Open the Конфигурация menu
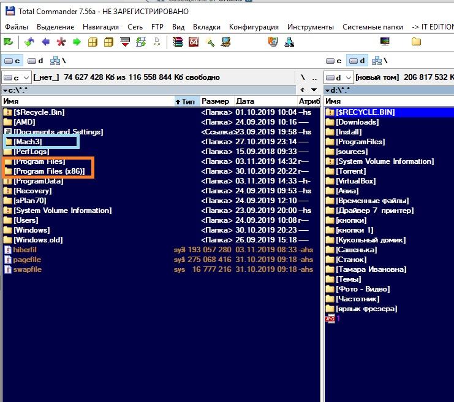Viewport: 454px width, 402px height. pyautogui.click(x=254, y=27)
